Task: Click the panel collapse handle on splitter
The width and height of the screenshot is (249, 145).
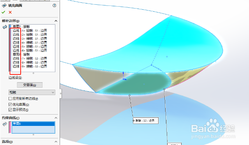Action: (61, 94)
